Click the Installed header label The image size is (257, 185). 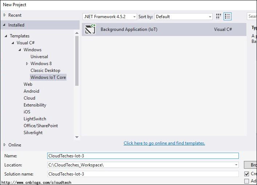pos(16,25)
